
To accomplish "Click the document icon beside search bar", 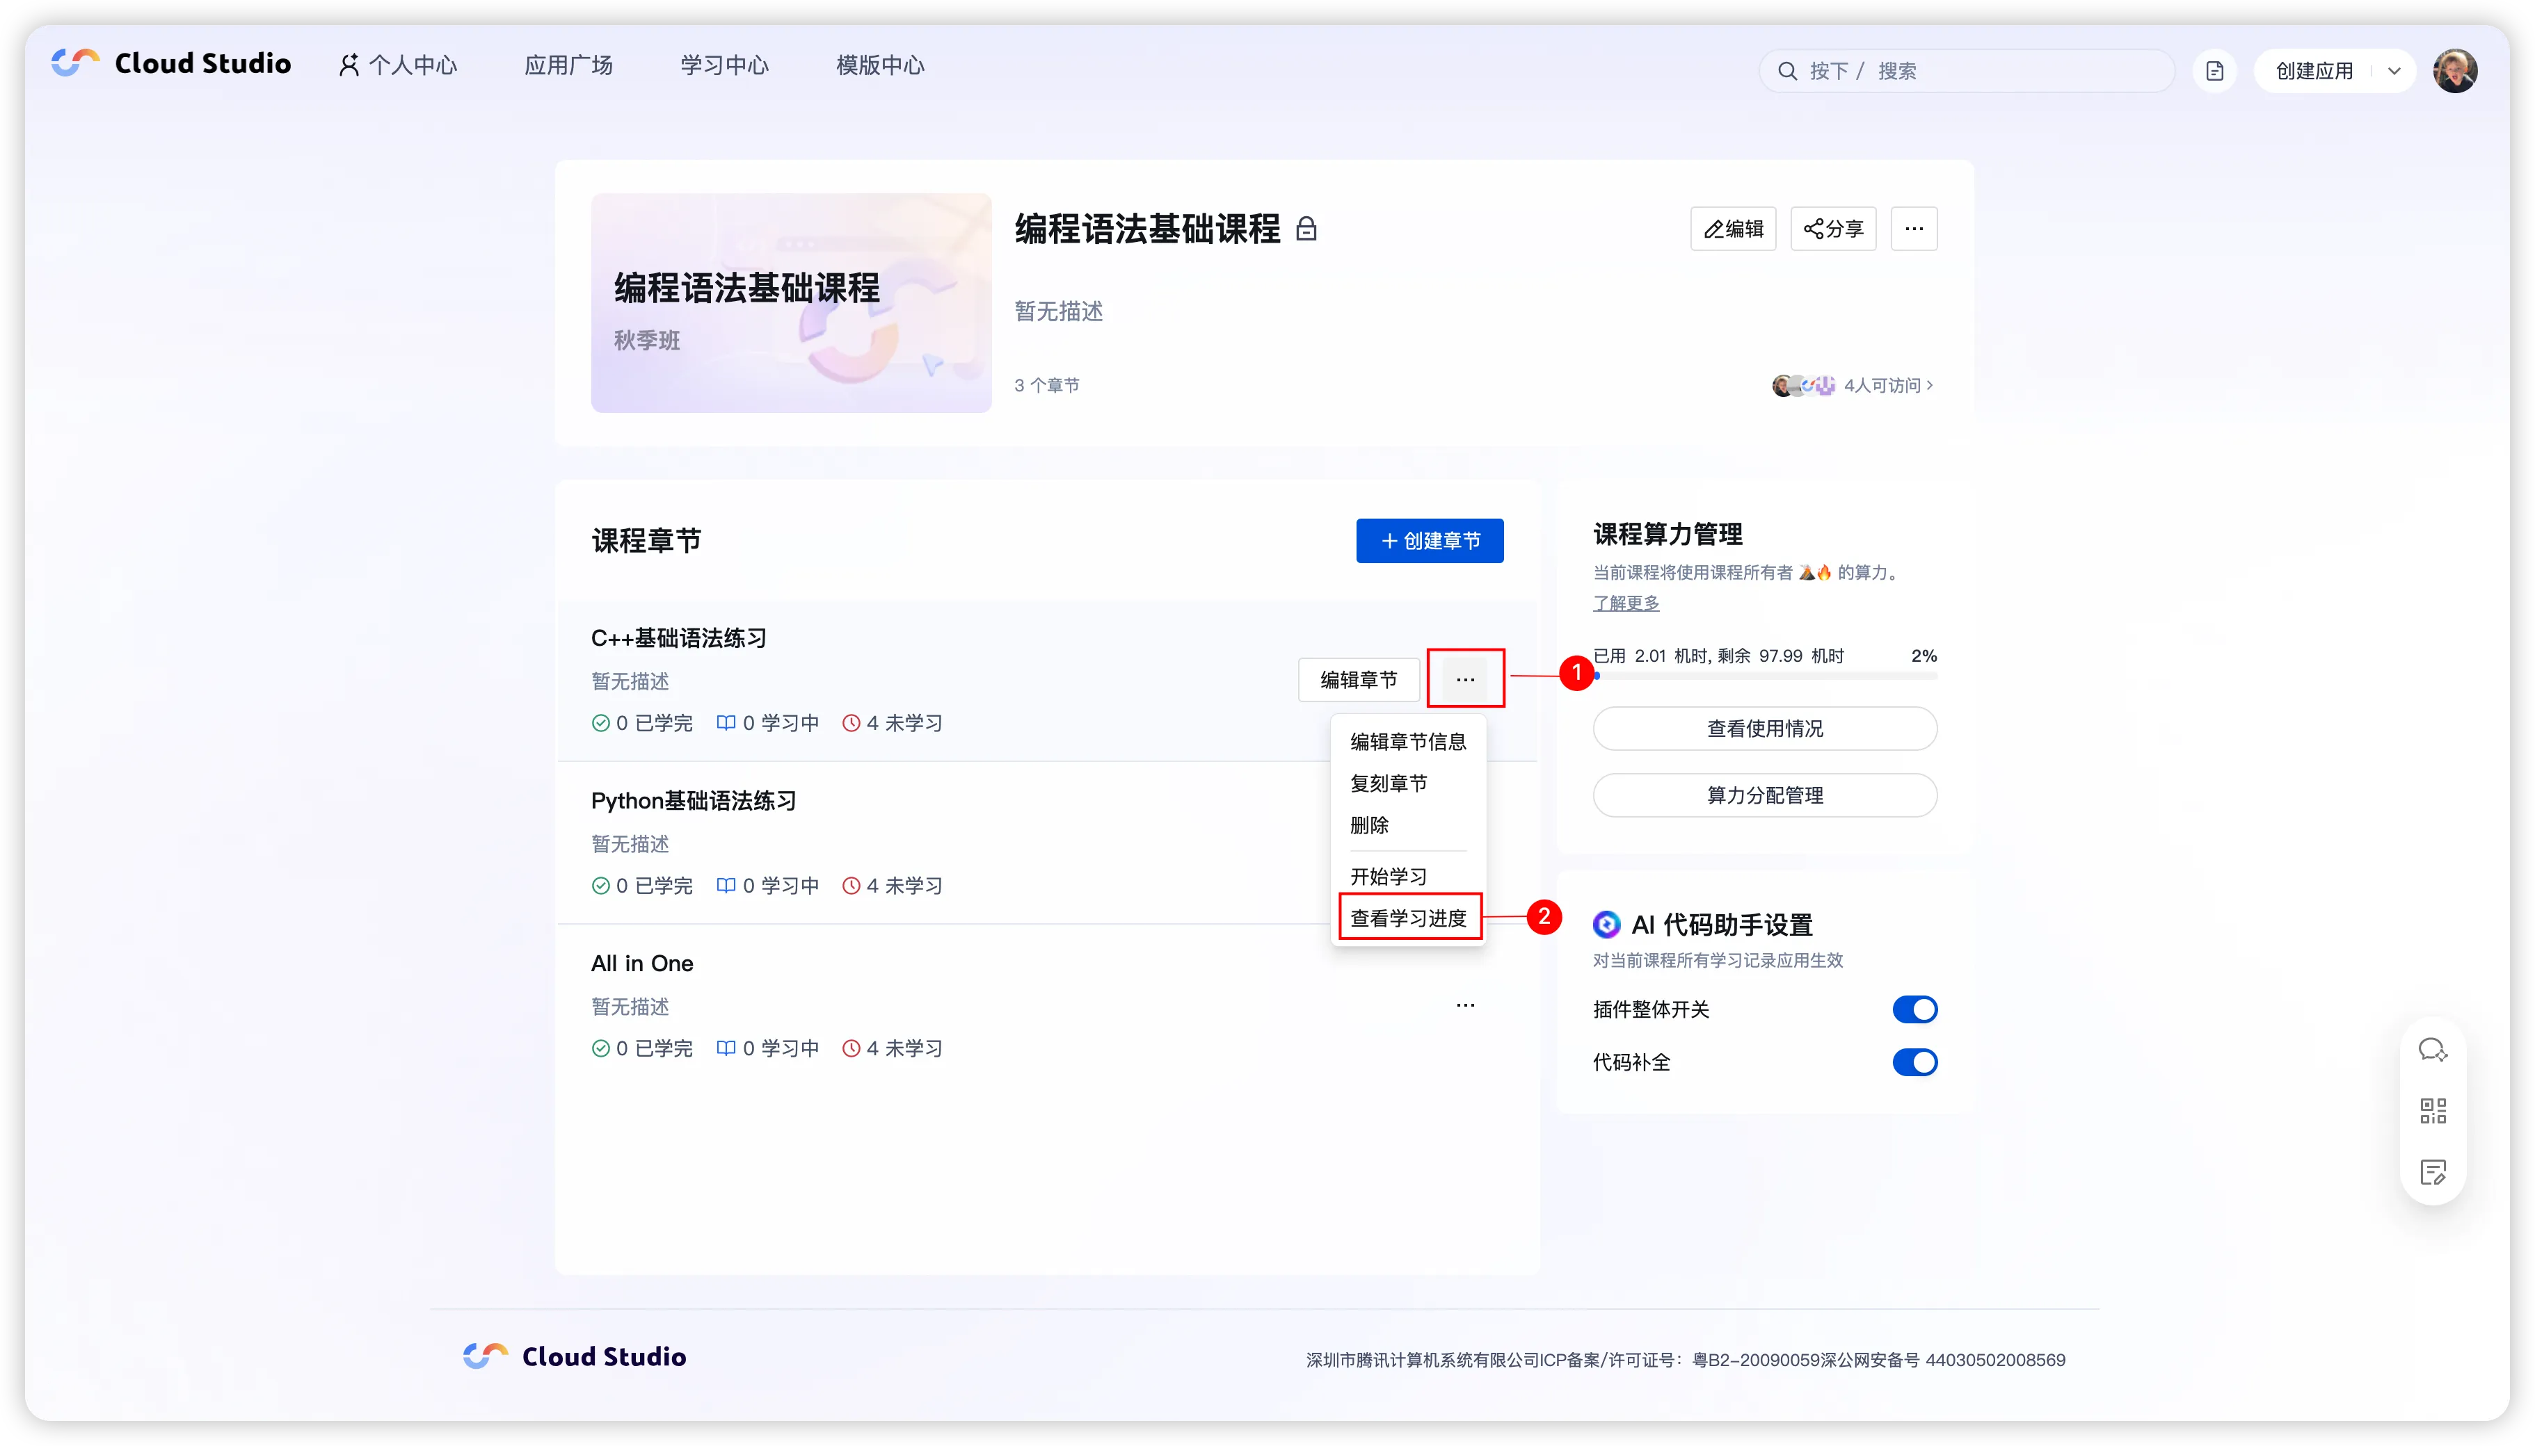I will click(x=2214, y=70).
